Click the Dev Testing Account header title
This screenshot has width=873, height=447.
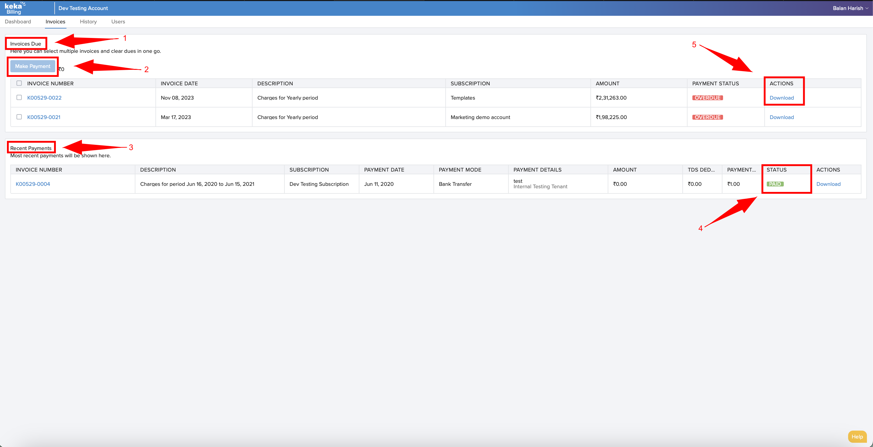[83, 8]
